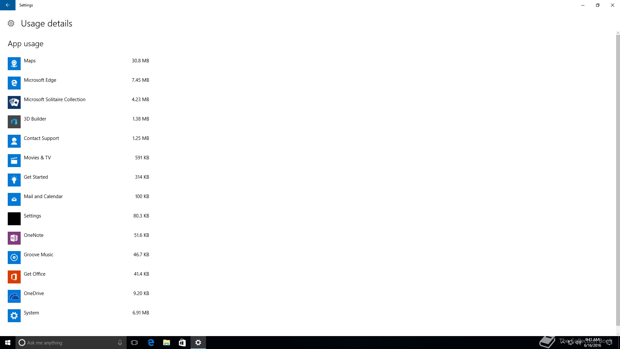
Task: Click the Microsoft Solitaire Collection icon
Action: (14, 102)
